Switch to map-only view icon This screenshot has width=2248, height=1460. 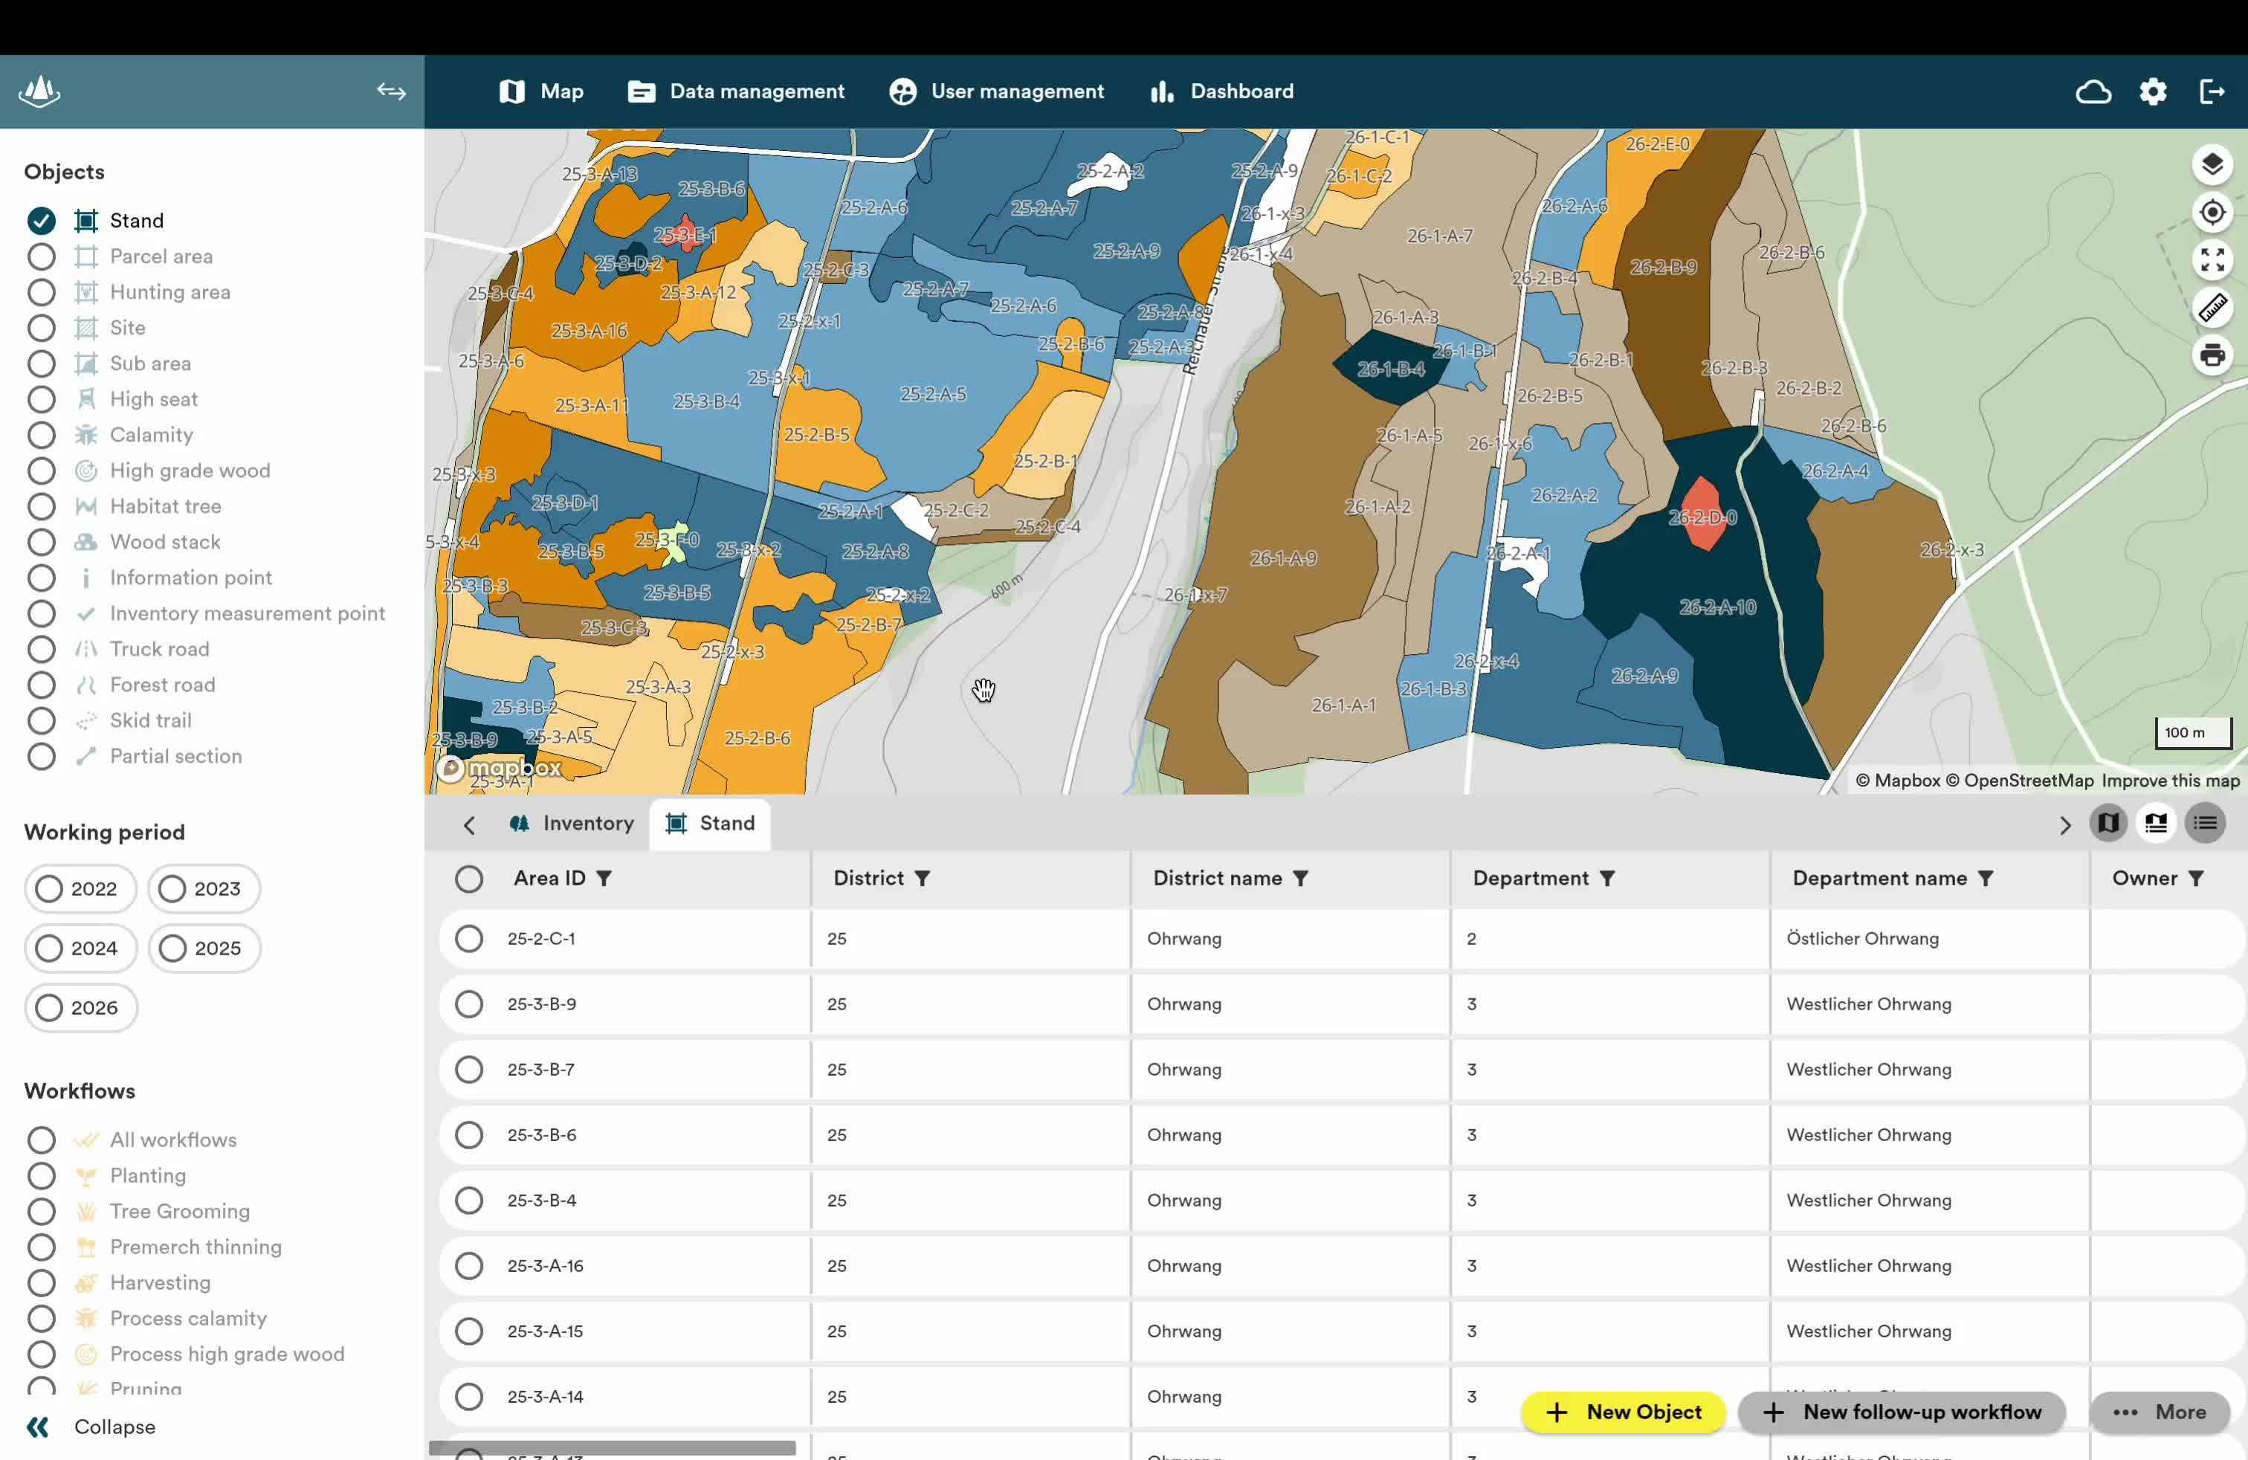coord(2107,824)
